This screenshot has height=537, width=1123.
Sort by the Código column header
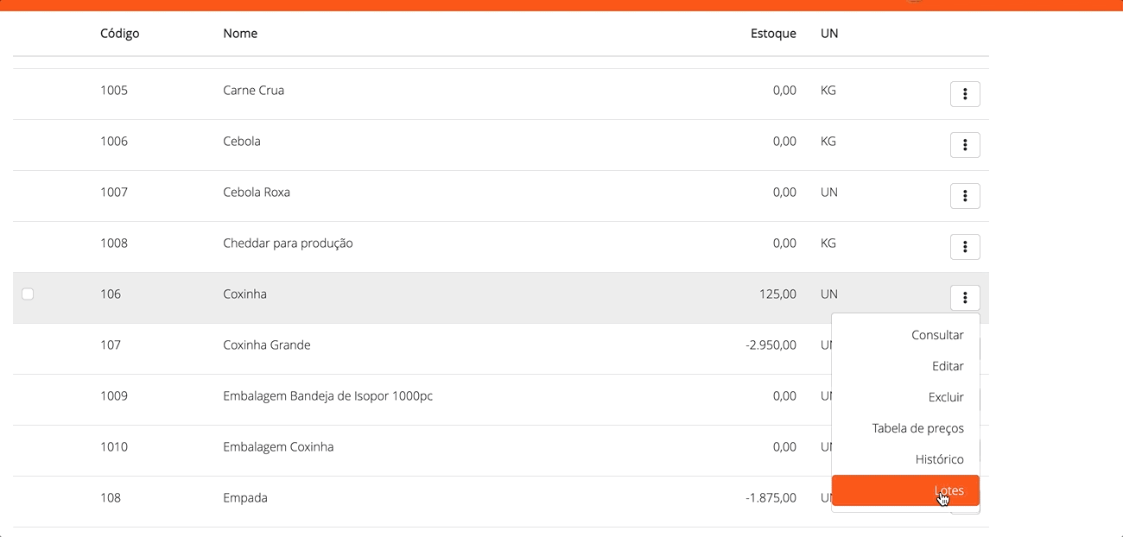click(x=119, y=34)
